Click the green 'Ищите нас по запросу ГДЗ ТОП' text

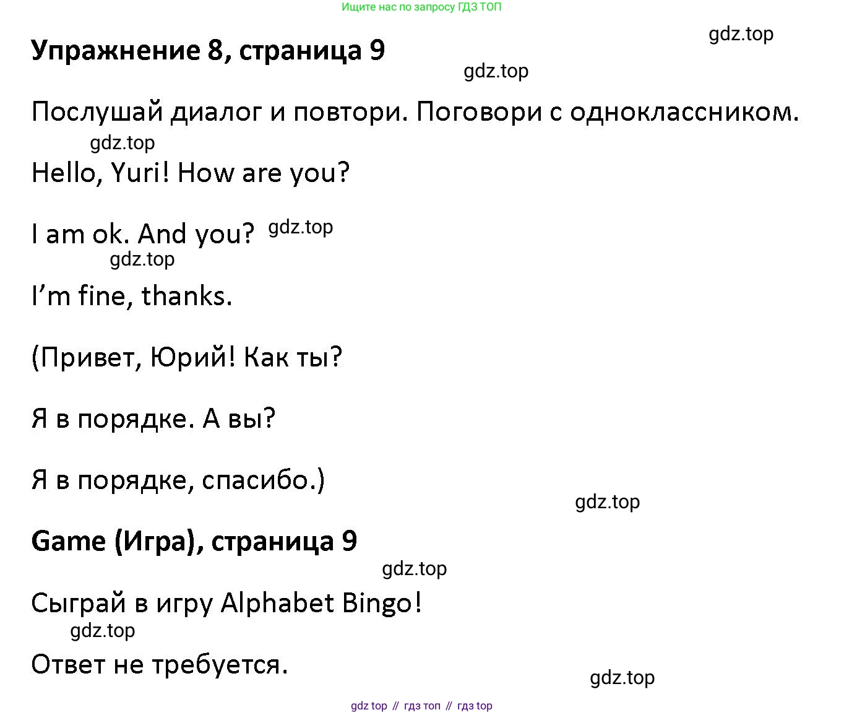point(421,7)
